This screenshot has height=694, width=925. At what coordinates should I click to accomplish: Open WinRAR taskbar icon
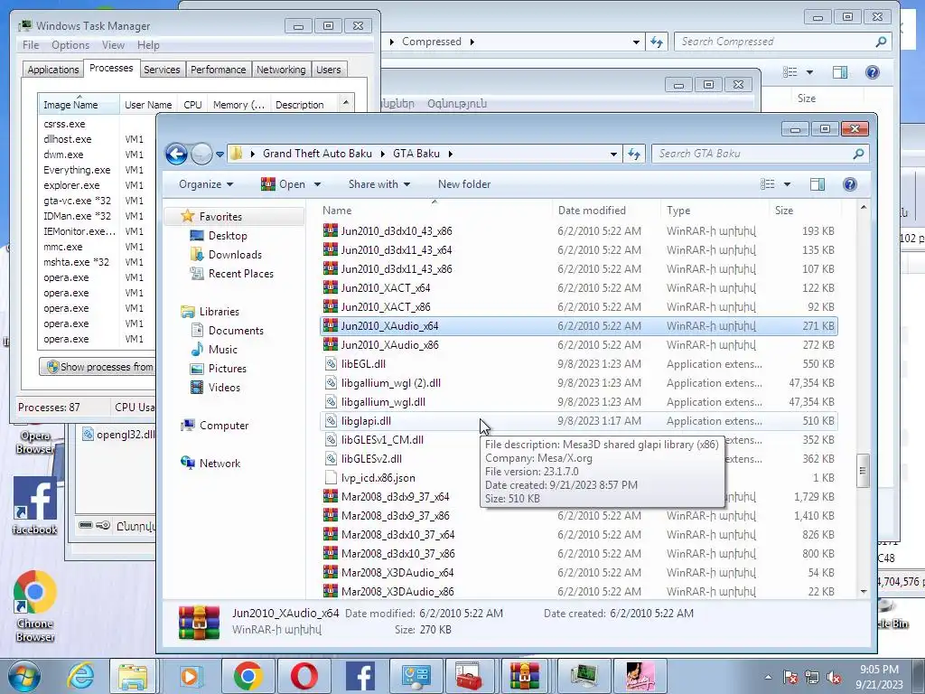tap(525, 676)
